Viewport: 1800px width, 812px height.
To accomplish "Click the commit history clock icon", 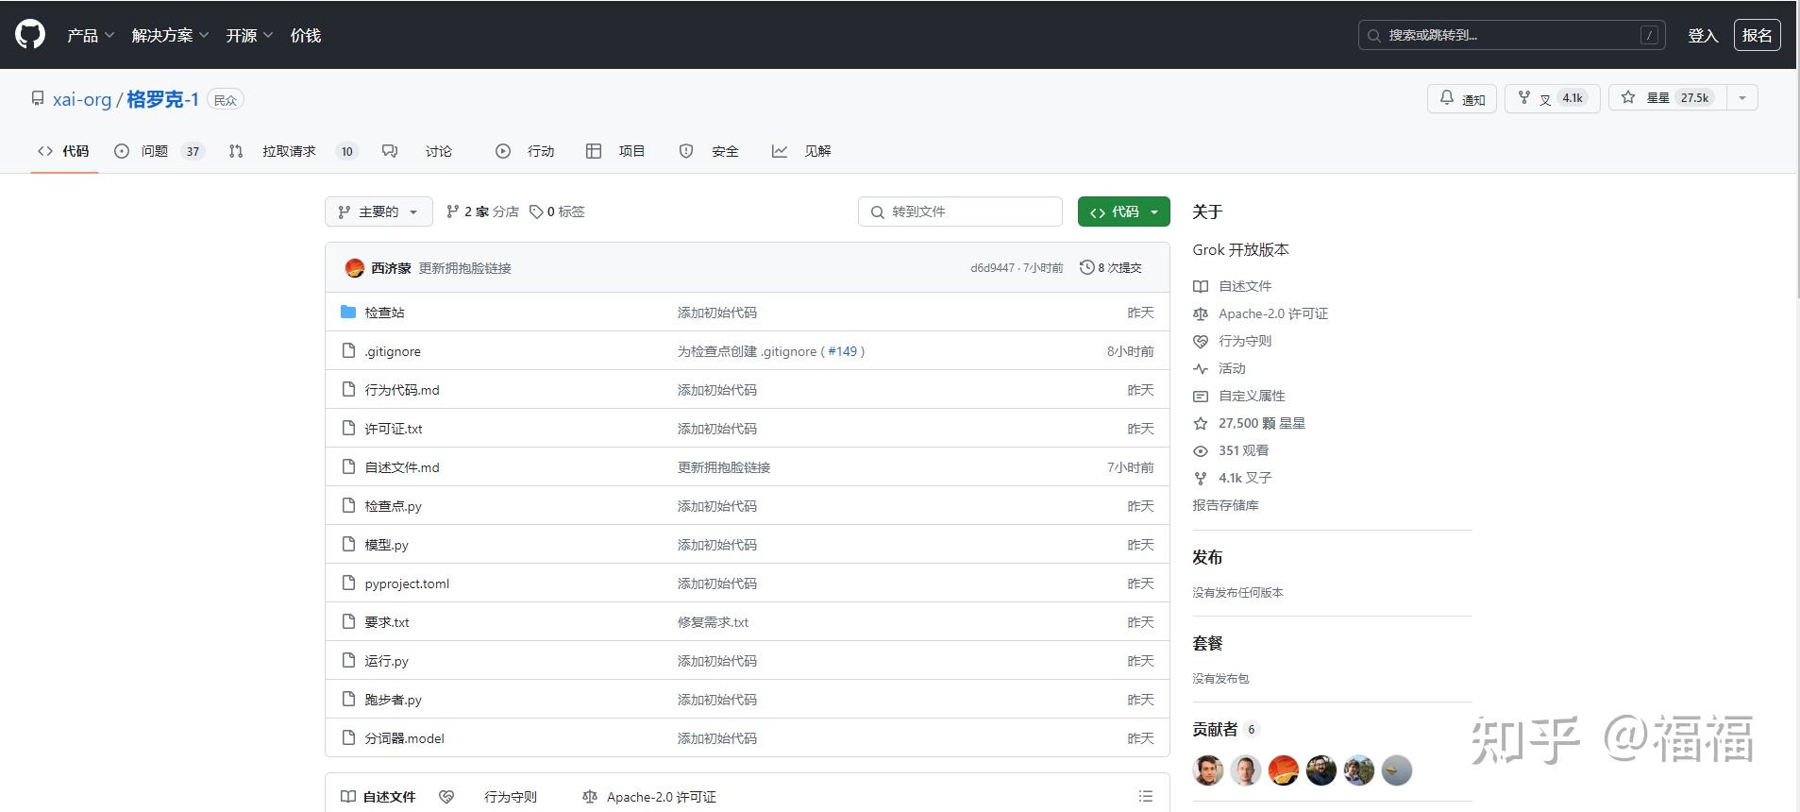I will (1086, 267).
